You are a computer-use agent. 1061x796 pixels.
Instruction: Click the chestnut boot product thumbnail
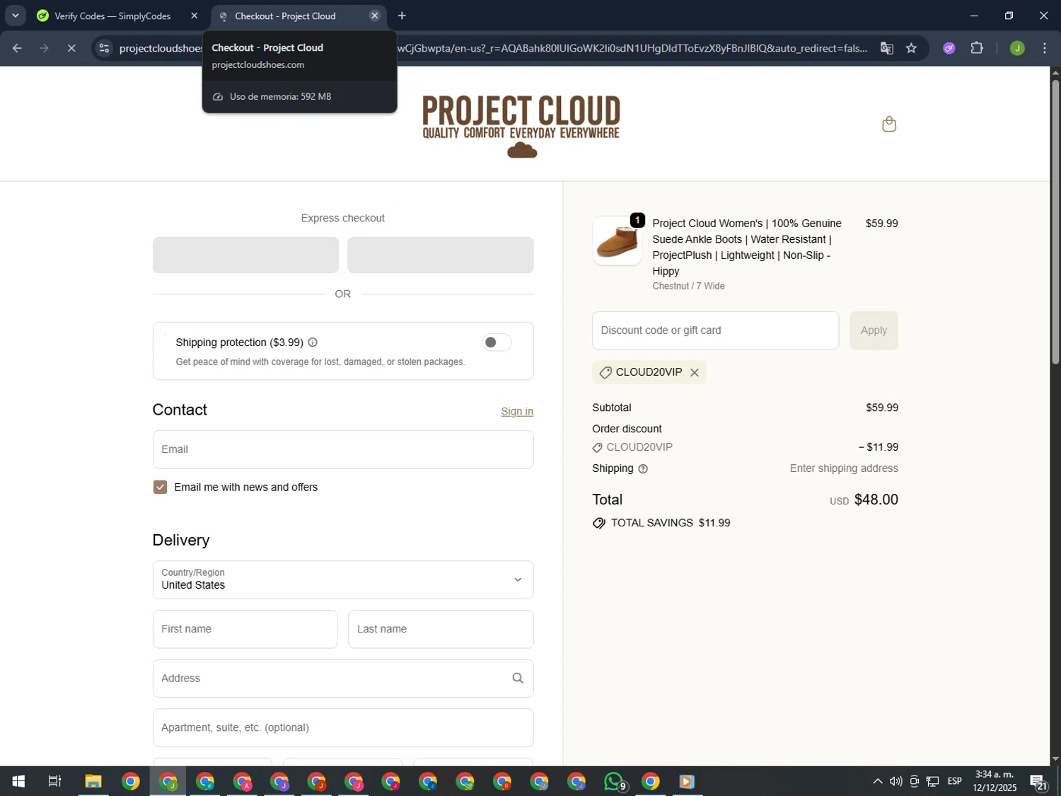click(617, 241)
